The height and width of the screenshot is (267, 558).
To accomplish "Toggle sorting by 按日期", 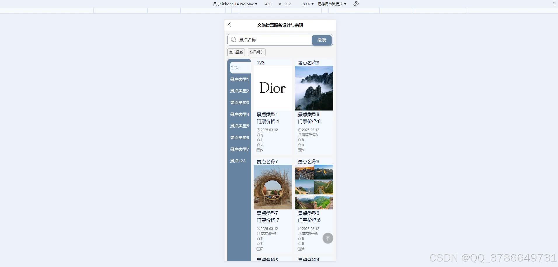I will click(256, 52).
